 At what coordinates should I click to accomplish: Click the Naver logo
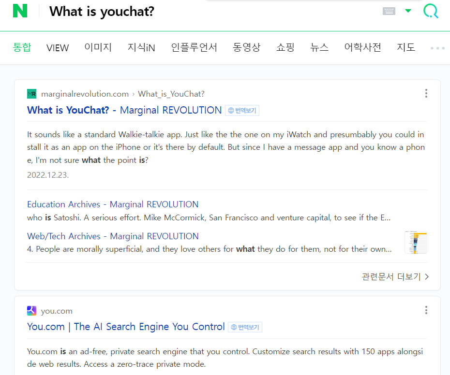[19, 11]
